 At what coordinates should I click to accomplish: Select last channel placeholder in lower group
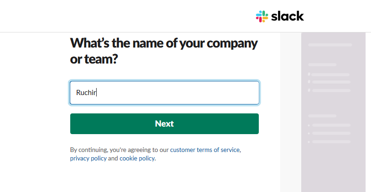click(x=331, y=141)
